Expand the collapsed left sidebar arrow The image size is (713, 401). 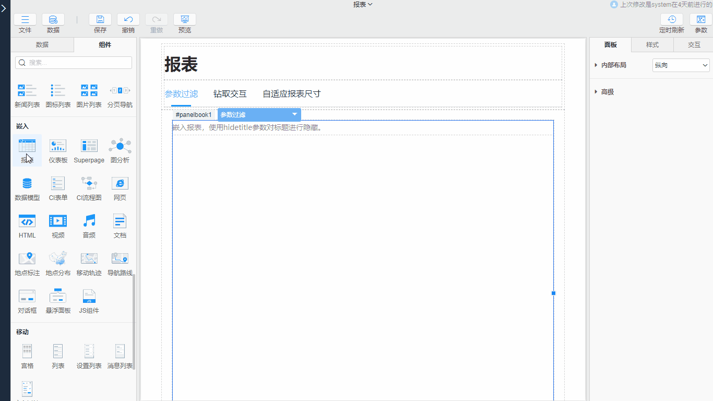pos(4,8)
